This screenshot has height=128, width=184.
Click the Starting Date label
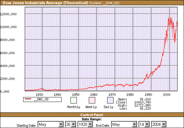tap(26, 126)
